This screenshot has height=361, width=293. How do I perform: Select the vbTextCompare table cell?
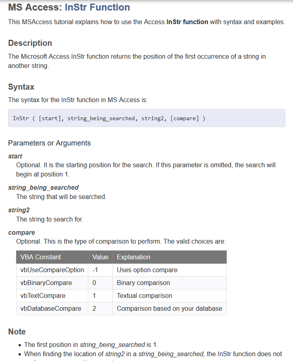tap(43, 295)
